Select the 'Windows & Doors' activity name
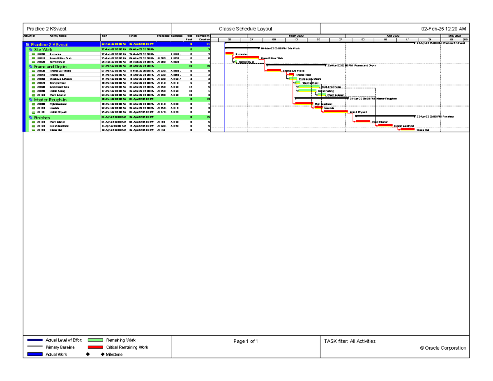 coord(60,79)
